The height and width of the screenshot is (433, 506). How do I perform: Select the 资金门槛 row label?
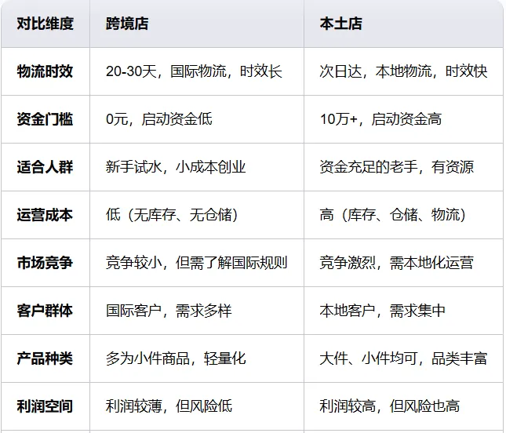[46, 119]
